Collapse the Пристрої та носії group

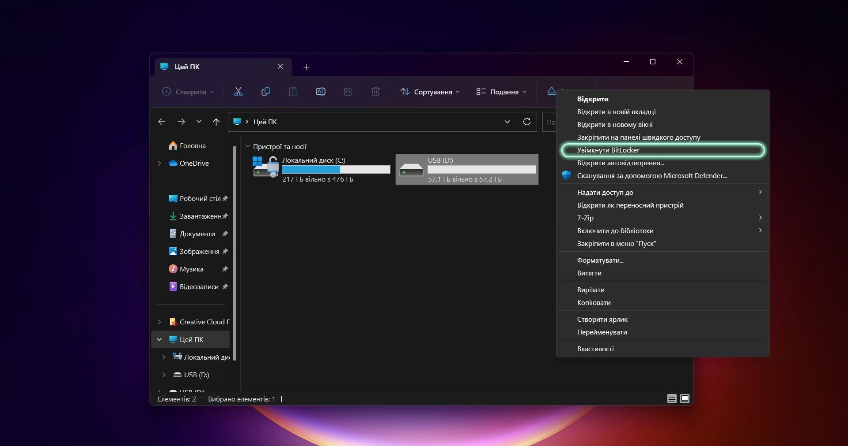click(x=248, y=146)
